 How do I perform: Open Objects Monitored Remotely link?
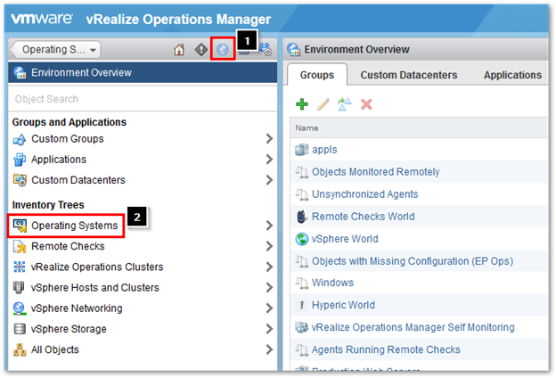tap(375, 172)
